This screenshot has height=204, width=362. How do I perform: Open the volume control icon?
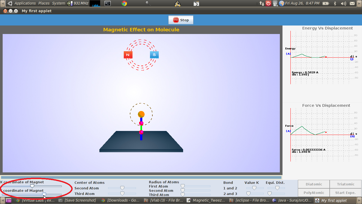click(343, 3)
